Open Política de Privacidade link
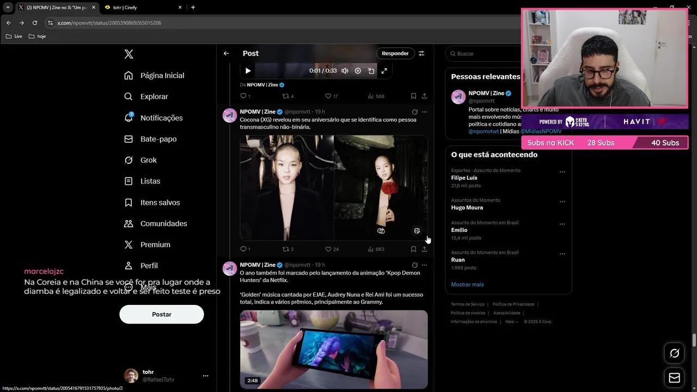The image size is (697, 392). (x=513, y=304)
